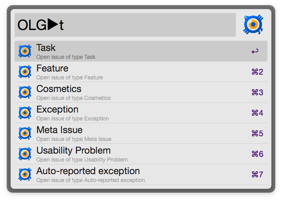Click the icon next to Exception result
The height and width of the screenshot is (201, 282).
coord(25,113)
